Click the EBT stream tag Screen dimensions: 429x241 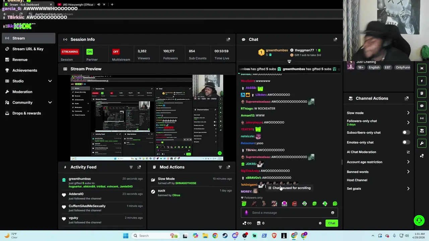pyautogui.click(x=387, y=67)
